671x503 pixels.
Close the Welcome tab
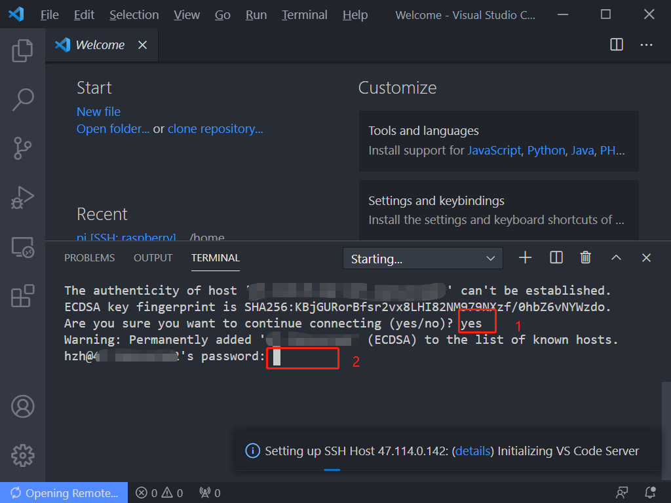pyautogui.click(x=142, y=45)
